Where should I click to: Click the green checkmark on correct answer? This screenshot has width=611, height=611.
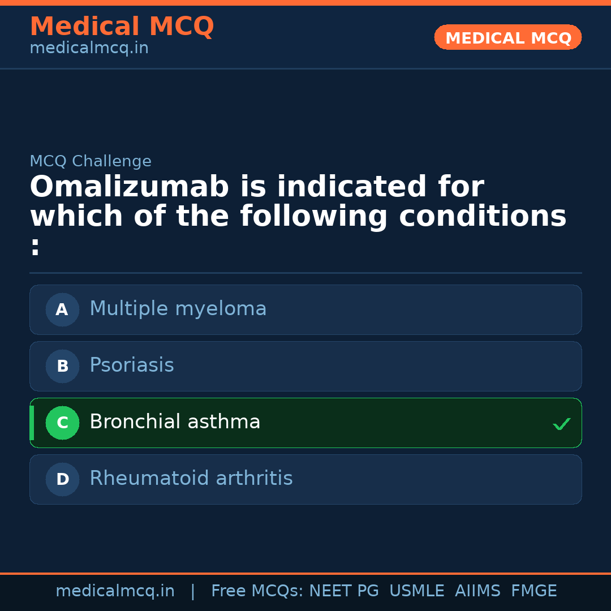click(561, 423)
